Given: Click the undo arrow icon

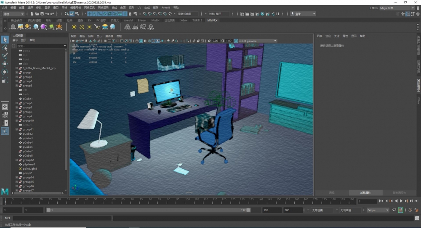Looking at the screenshot, I should (x=46, y=14).
